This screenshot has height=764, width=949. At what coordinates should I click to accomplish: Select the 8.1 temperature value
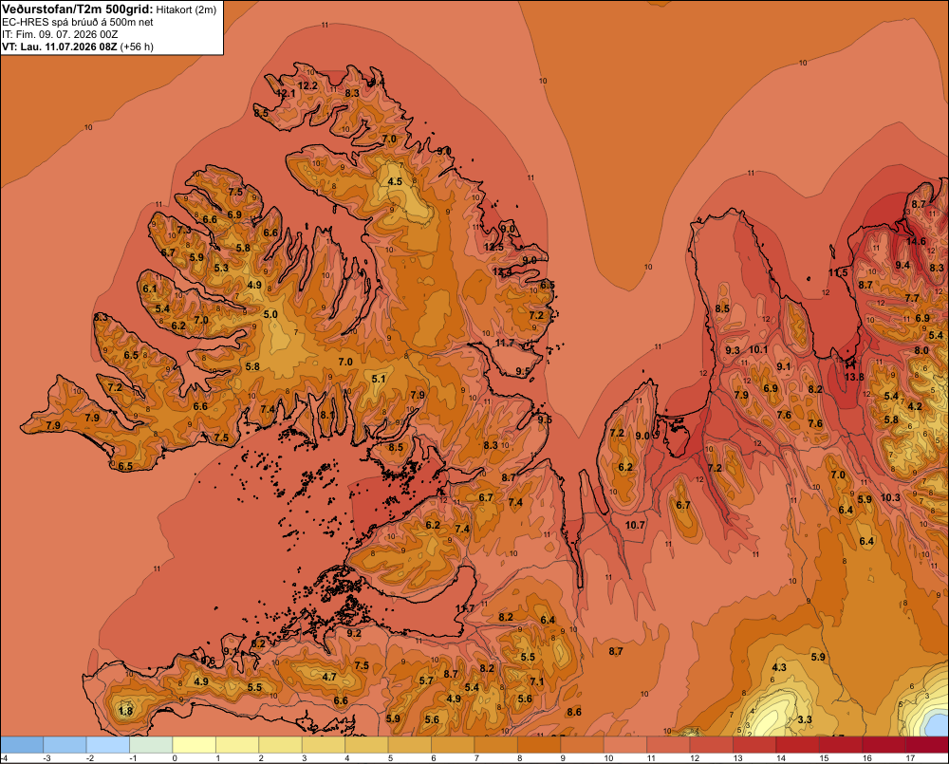coord(326,416)
